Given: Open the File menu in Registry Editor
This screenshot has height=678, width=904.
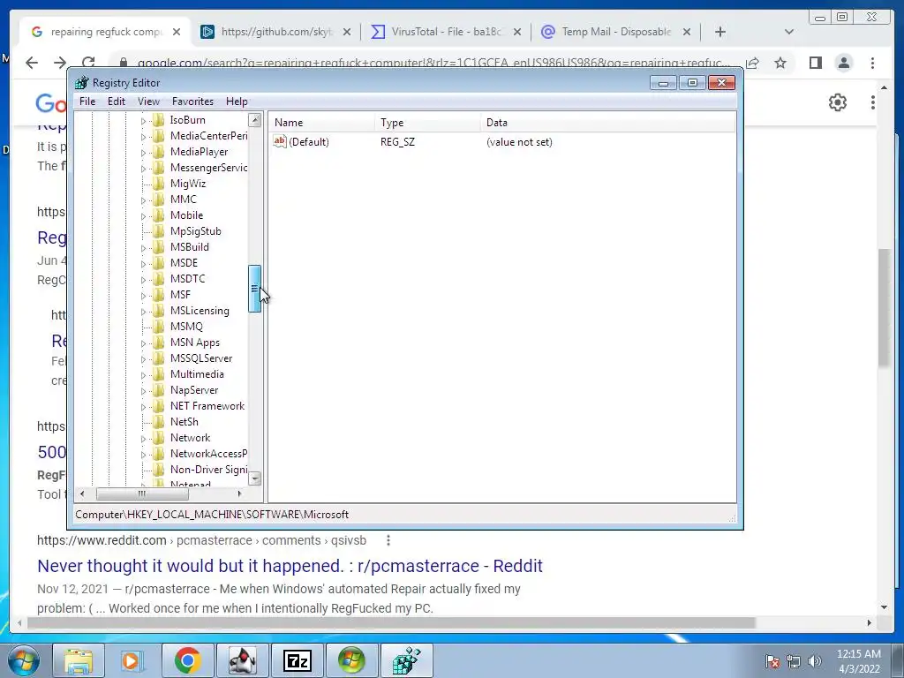Looking at the screenshot, I should click(87, 102).
